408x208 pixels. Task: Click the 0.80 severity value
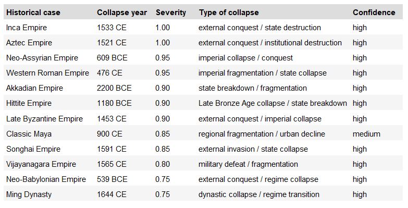[163, 164]
